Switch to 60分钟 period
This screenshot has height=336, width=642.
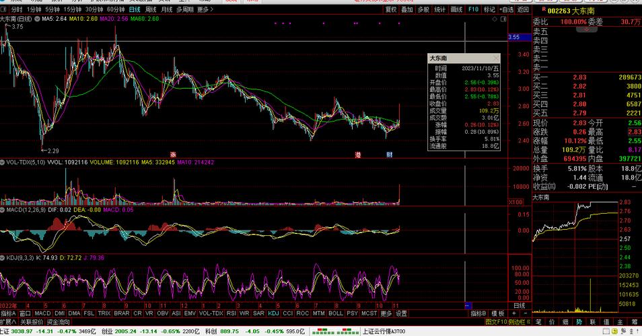[116, 9]
